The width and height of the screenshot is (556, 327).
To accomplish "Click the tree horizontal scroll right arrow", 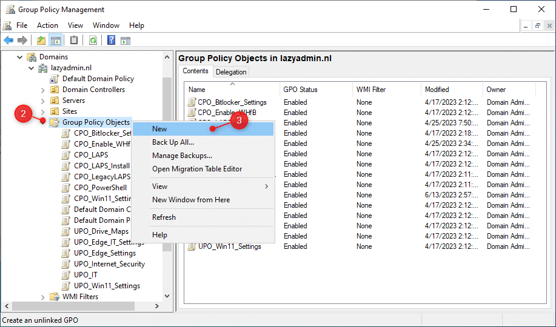I will click(x=156, y=306).
